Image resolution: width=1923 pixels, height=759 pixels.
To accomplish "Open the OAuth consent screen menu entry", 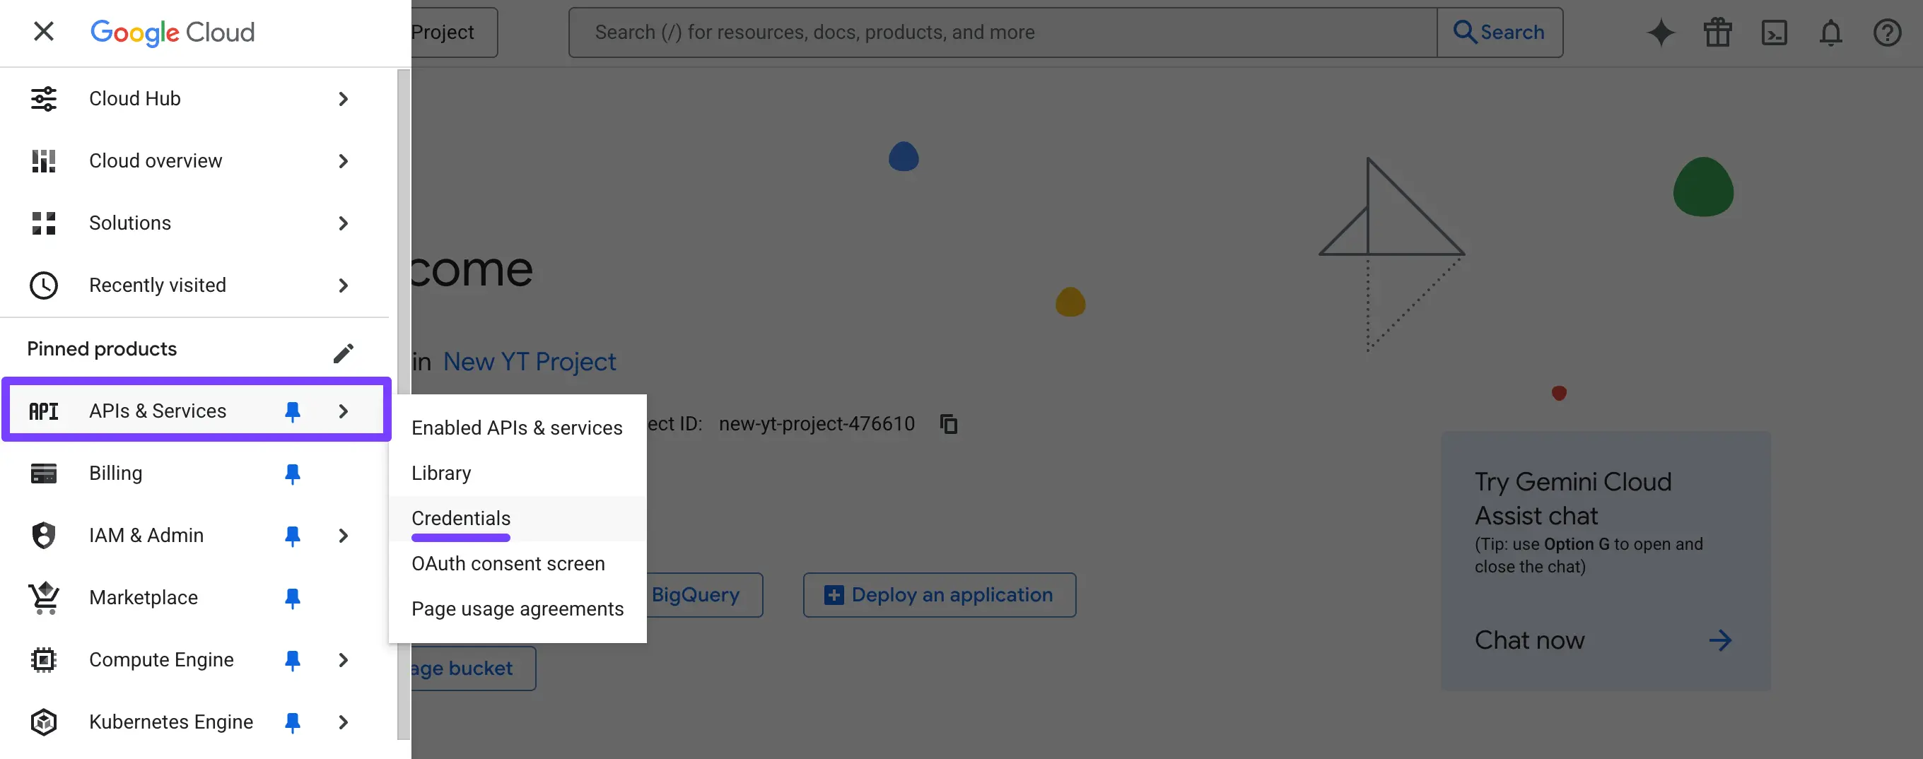I will coord(508,563).
